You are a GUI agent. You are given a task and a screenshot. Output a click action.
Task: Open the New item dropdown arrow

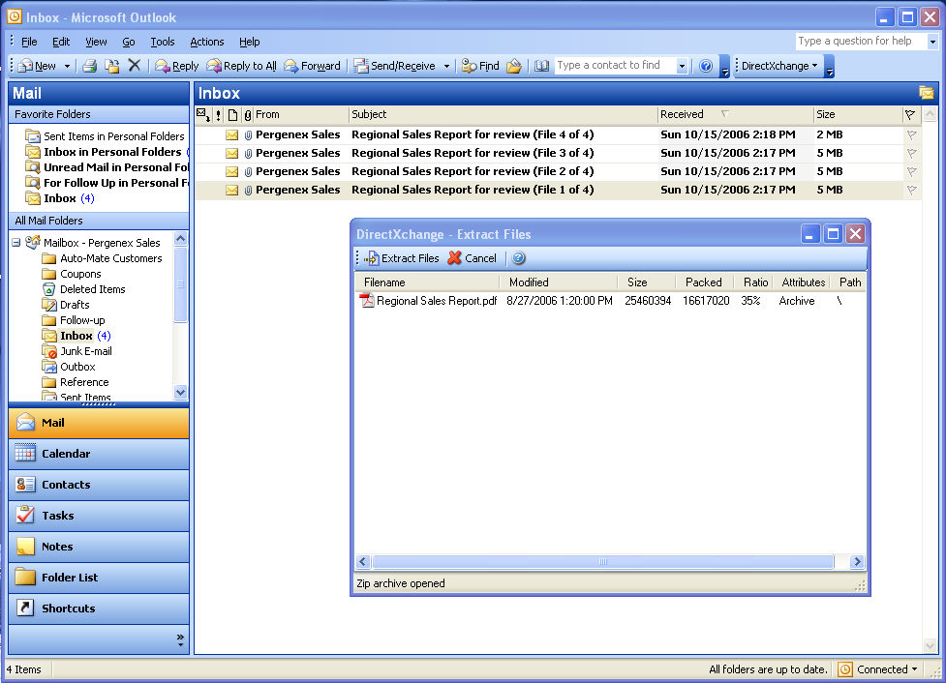pos(67,66)
